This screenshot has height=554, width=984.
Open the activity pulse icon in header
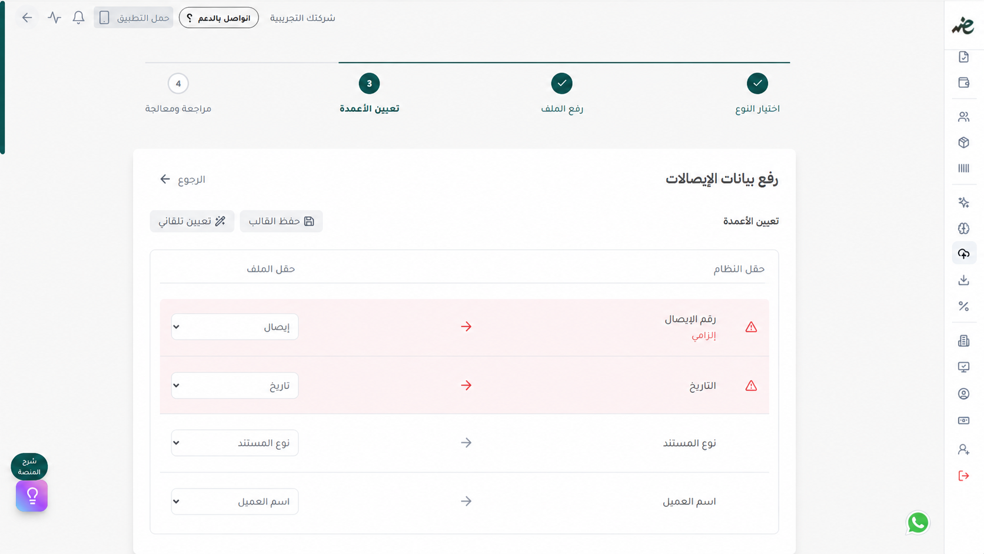[x=54, y=18]
